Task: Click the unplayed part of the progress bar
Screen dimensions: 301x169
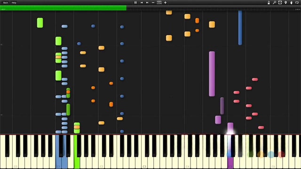Action: [214, 8]
